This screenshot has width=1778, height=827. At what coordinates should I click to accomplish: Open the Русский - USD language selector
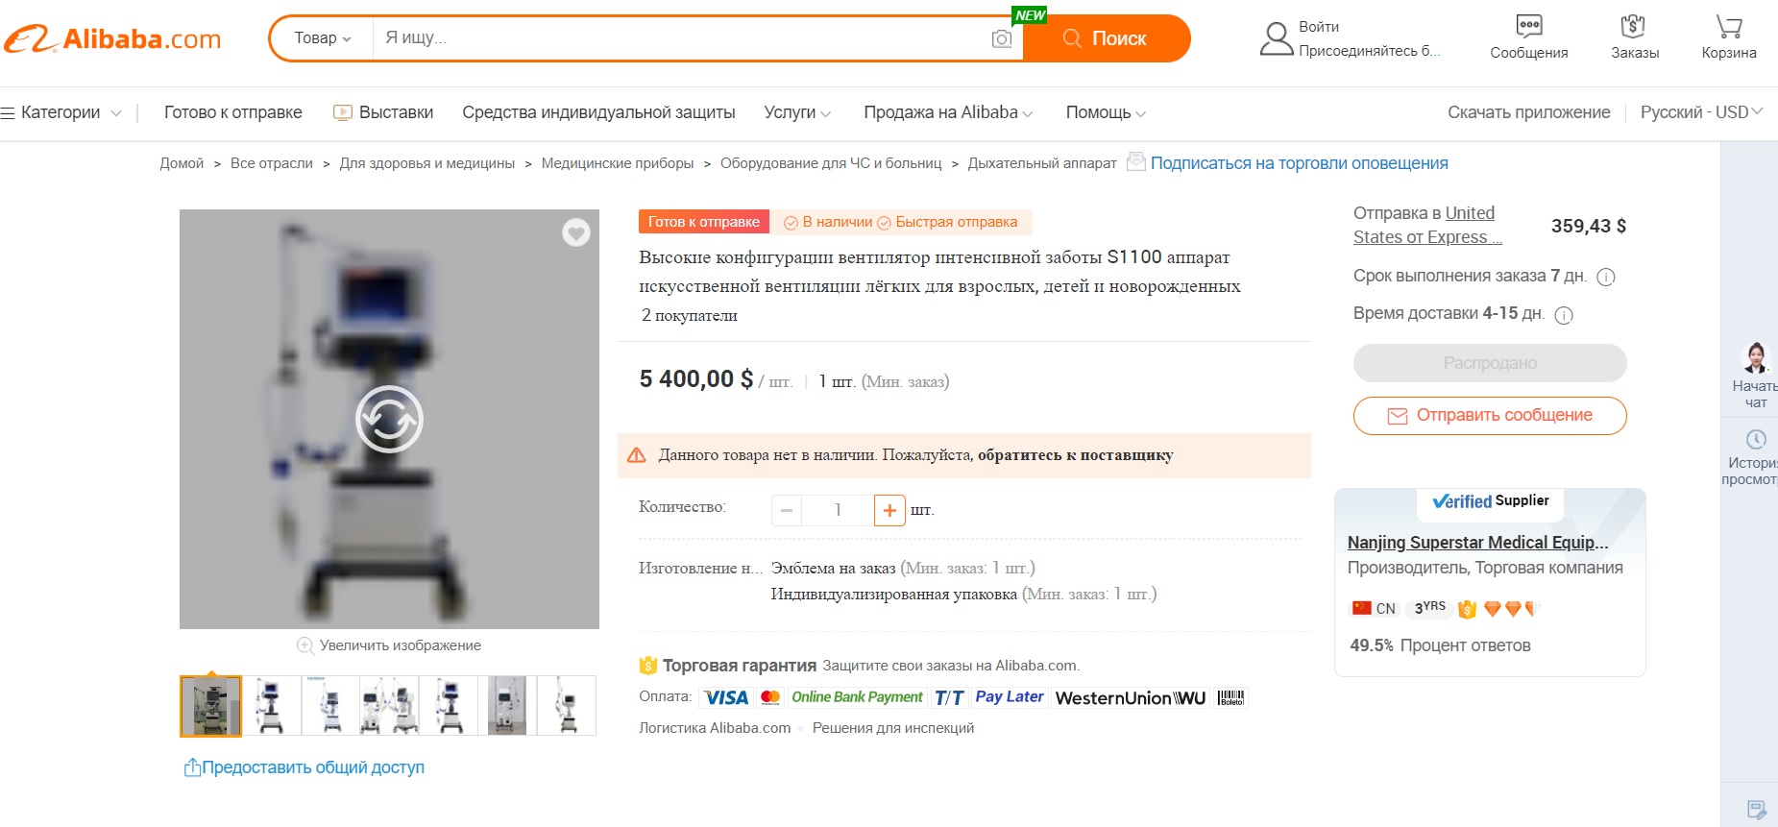1700,112
